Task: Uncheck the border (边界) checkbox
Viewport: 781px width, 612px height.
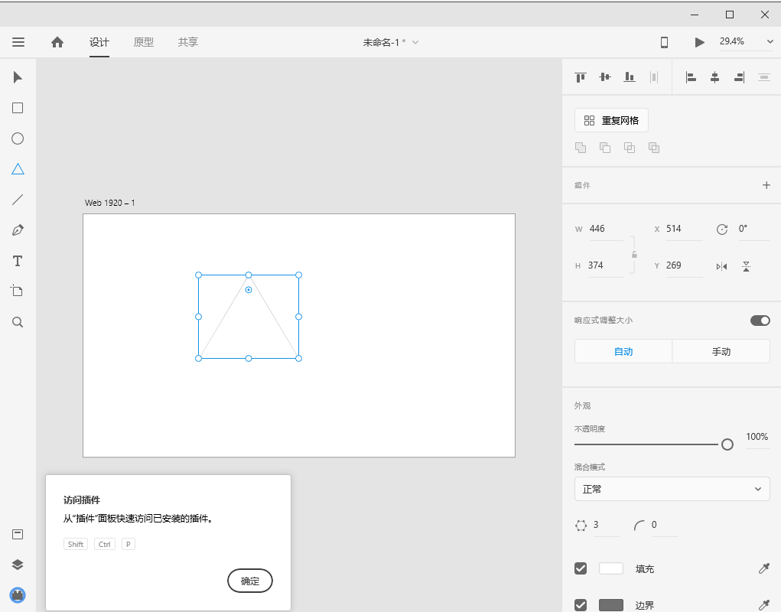Action: tap(581, 605)
